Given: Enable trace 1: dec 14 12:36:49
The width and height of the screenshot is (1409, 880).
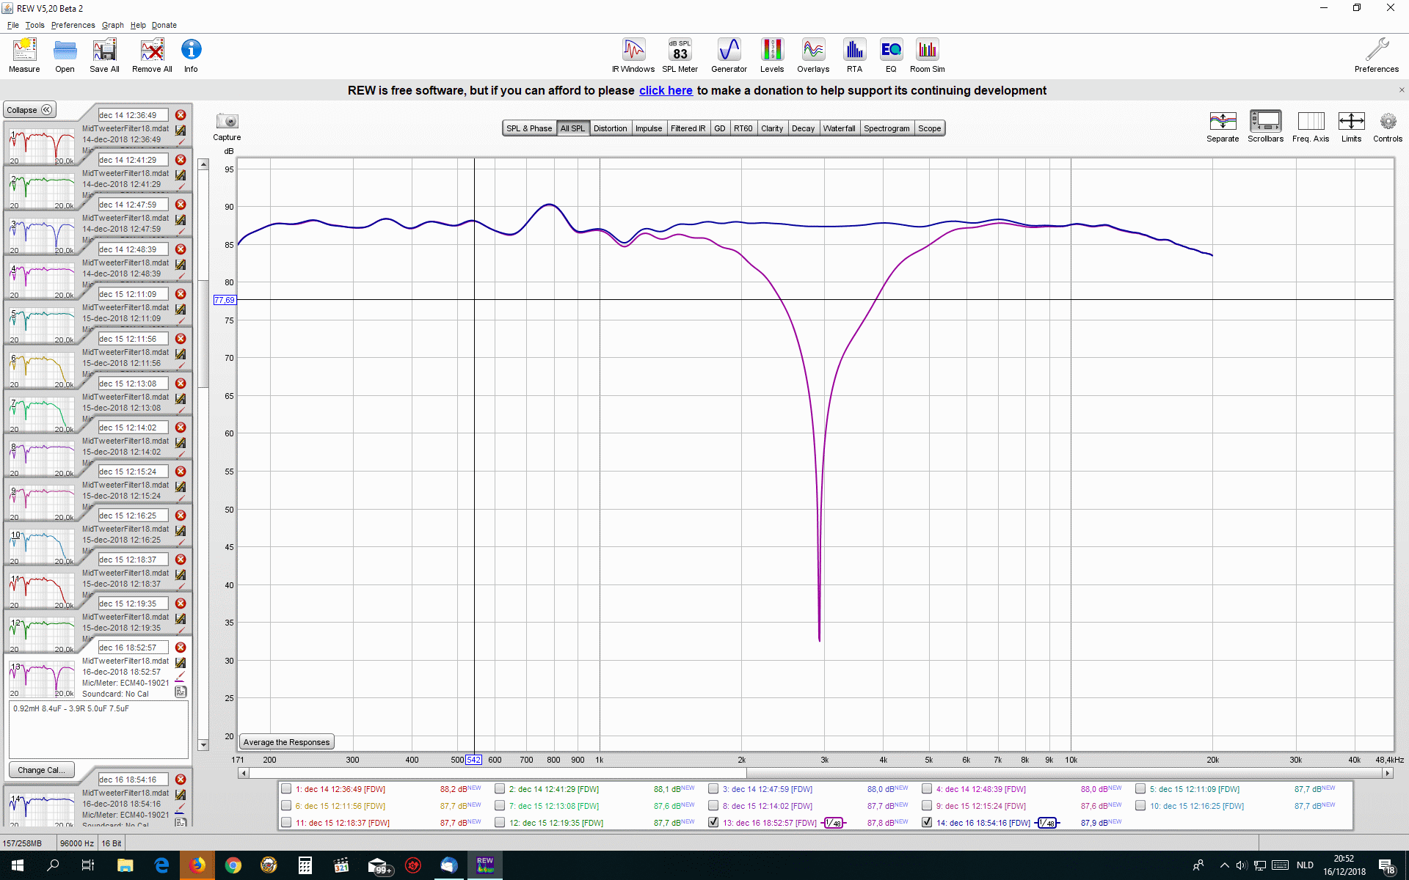Looking at the screenshot, I should click(286, 789).
